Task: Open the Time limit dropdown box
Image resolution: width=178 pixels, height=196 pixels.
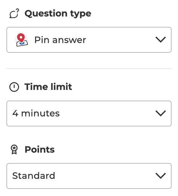Action: 89,114
